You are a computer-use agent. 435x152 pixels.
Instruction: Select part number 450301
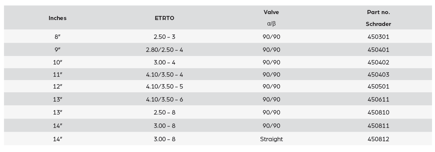(378, 37)
